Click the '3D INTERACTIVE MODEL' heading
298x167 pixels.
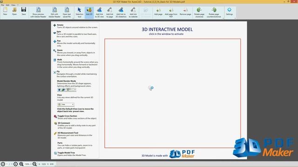pos(167,29)
